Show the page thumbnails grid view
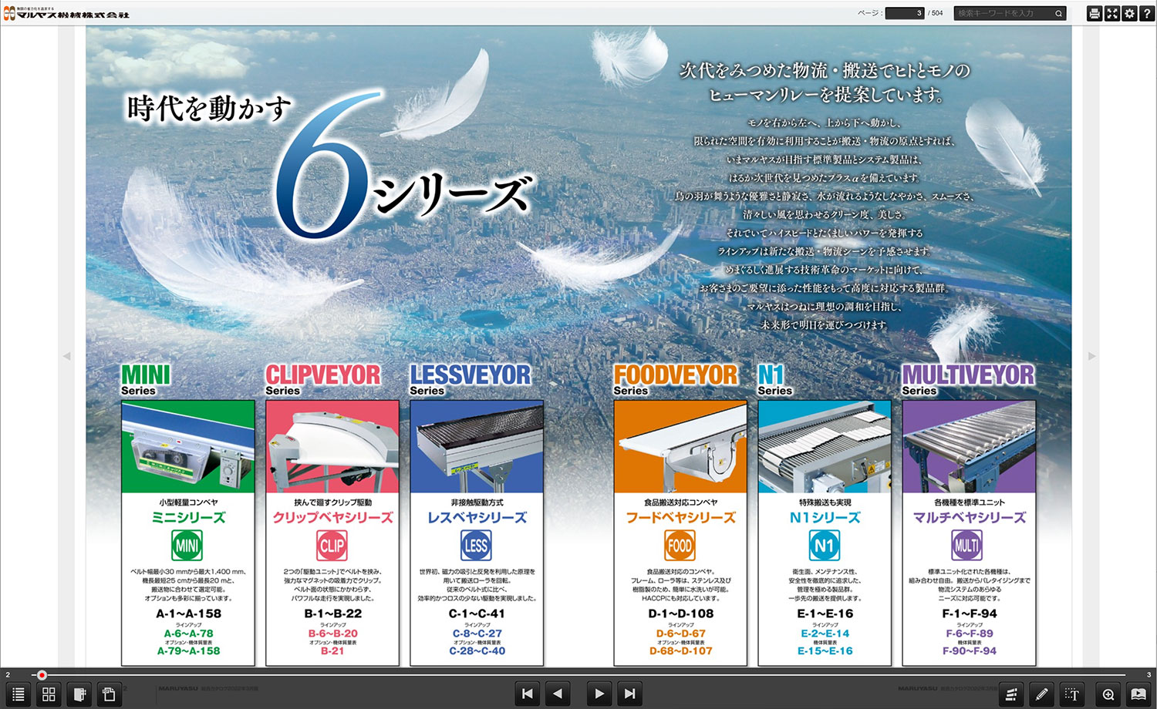Viewport: 1157px width, 709px height. coord(49,694)
